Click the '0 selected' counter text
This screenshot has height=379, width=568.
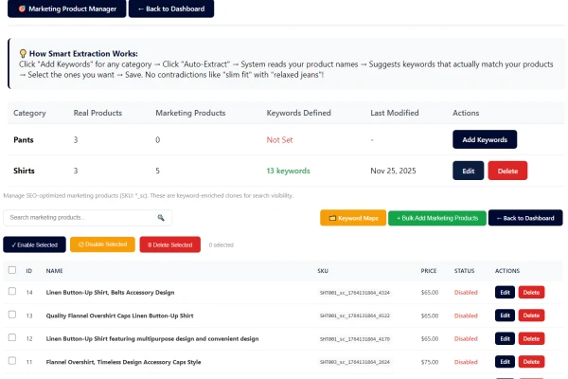tap(221, 245)
